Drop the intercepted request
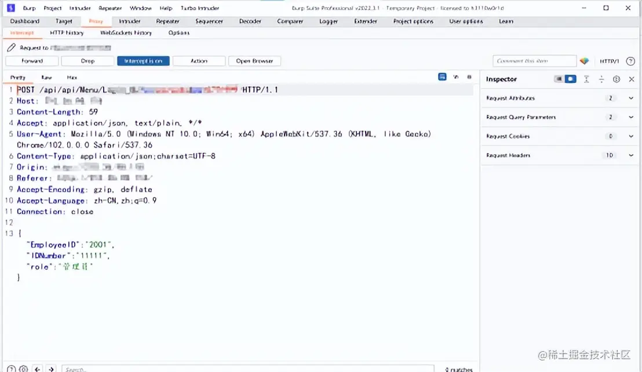This screenshot has height=372, width=642. pos(87,61)
